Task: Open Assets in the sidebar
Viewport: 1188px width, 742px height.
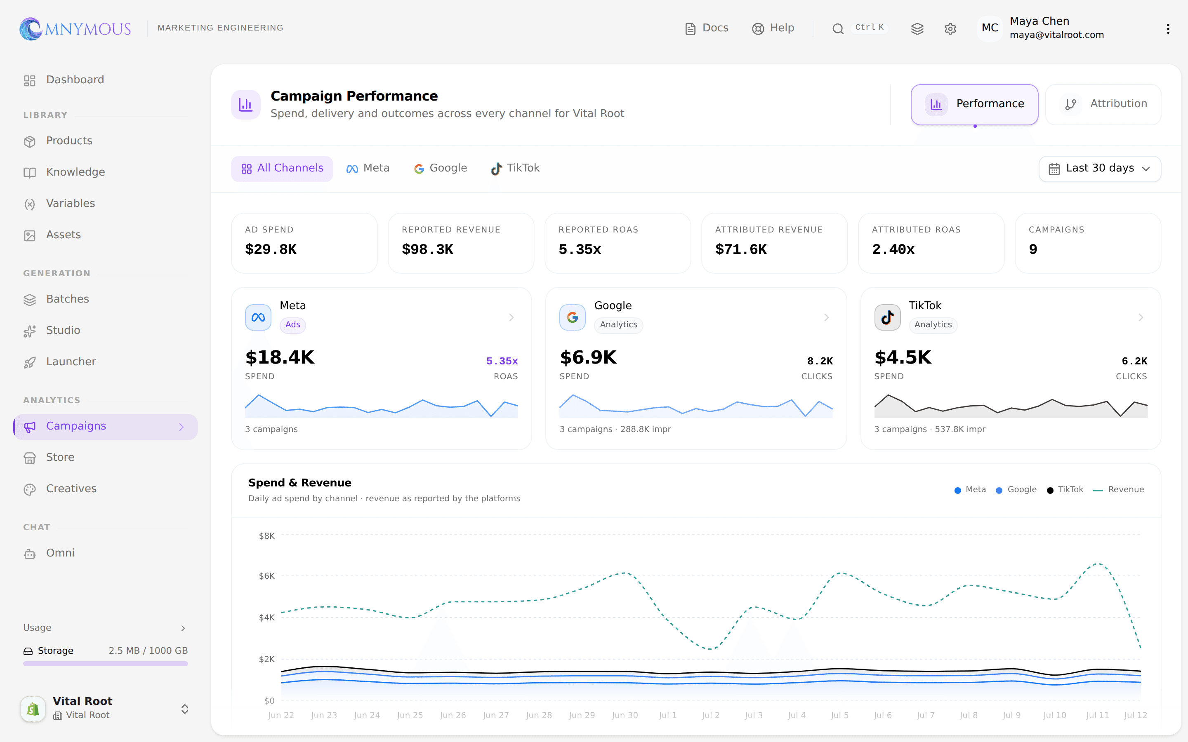Action: [105, 235]
